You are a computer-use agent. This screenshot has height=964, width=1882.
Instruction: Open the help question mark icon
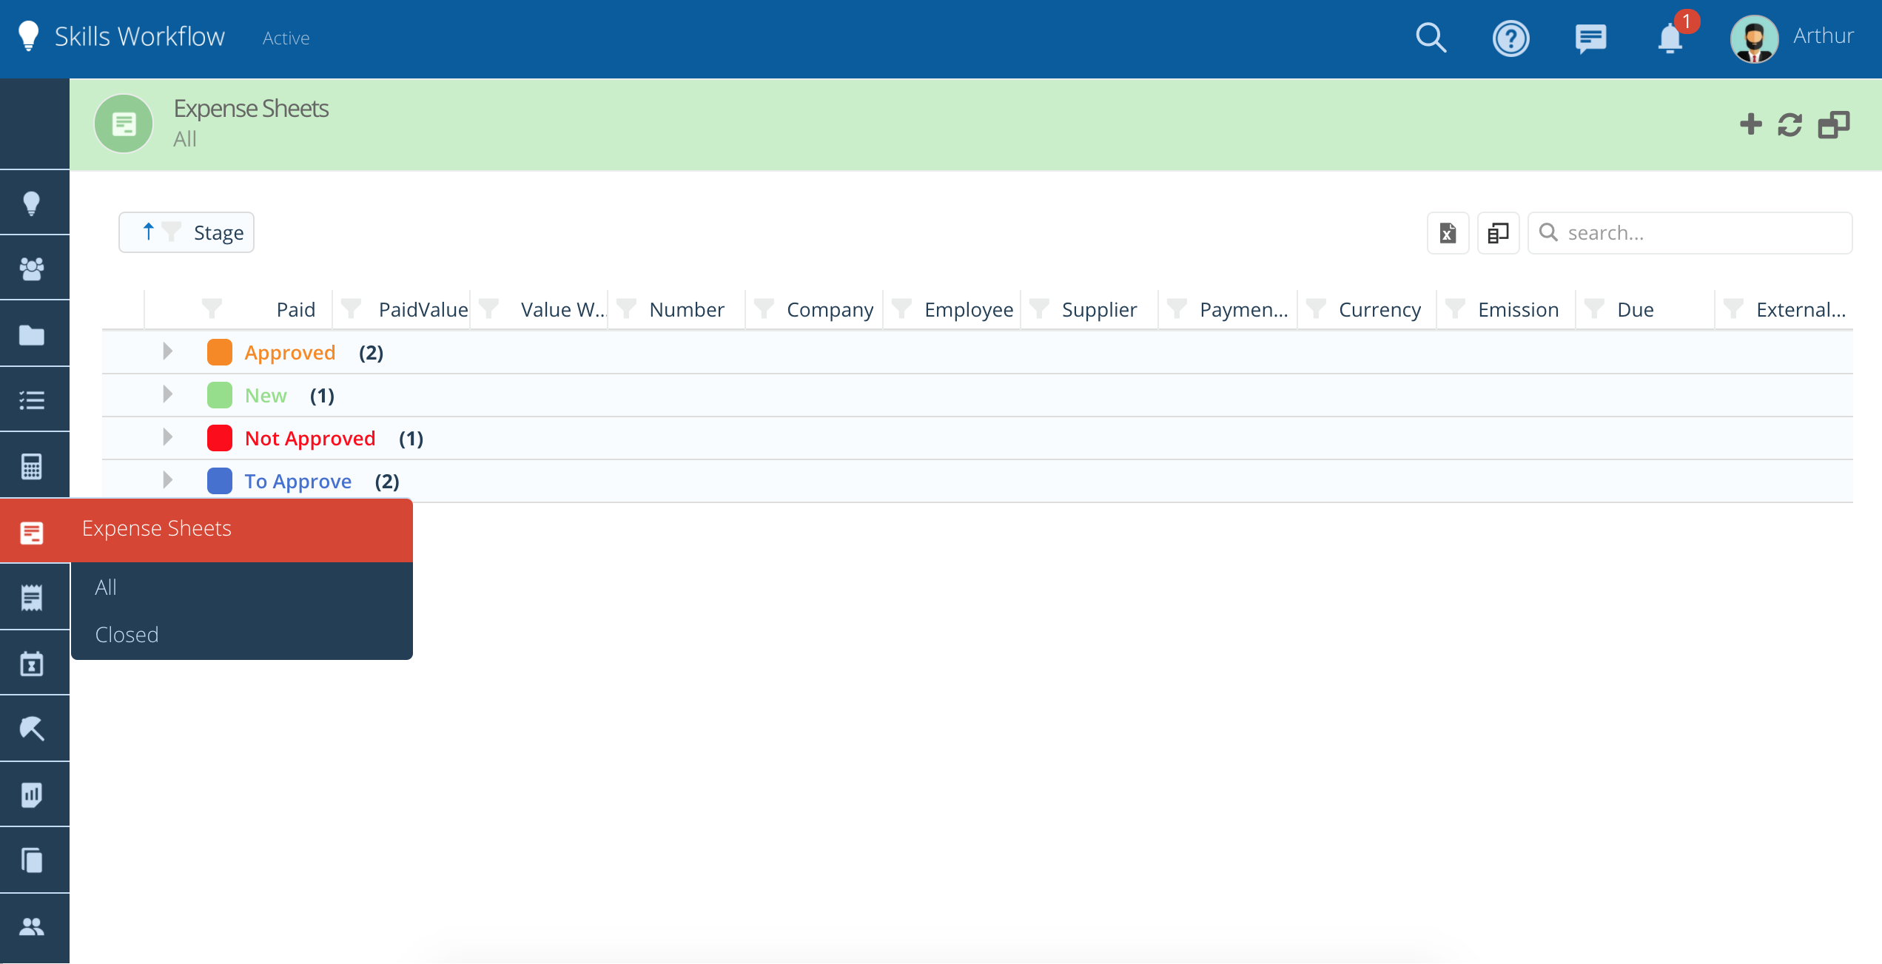point(1510,38)
